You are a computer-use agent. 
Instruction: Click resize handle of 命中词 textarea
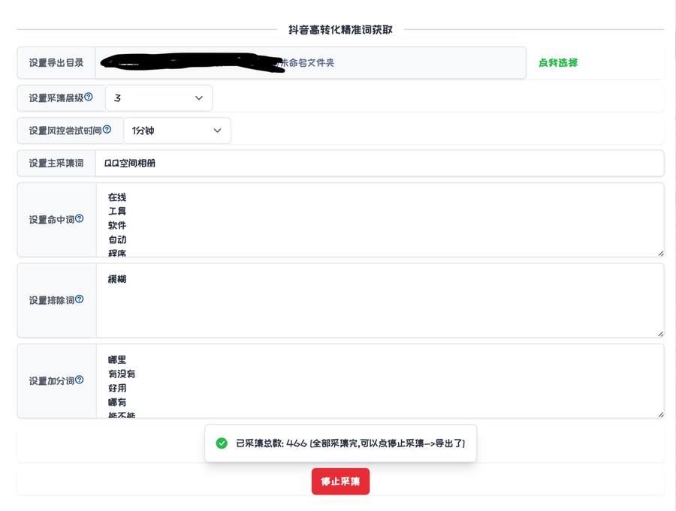pyautogui.click(x=660, y=254)
